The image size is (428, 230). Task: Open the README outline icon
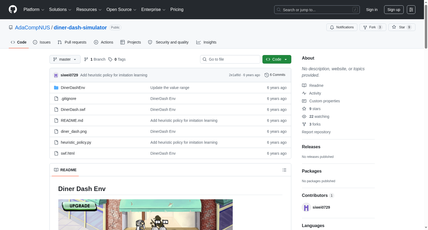(x=284, y=170)
